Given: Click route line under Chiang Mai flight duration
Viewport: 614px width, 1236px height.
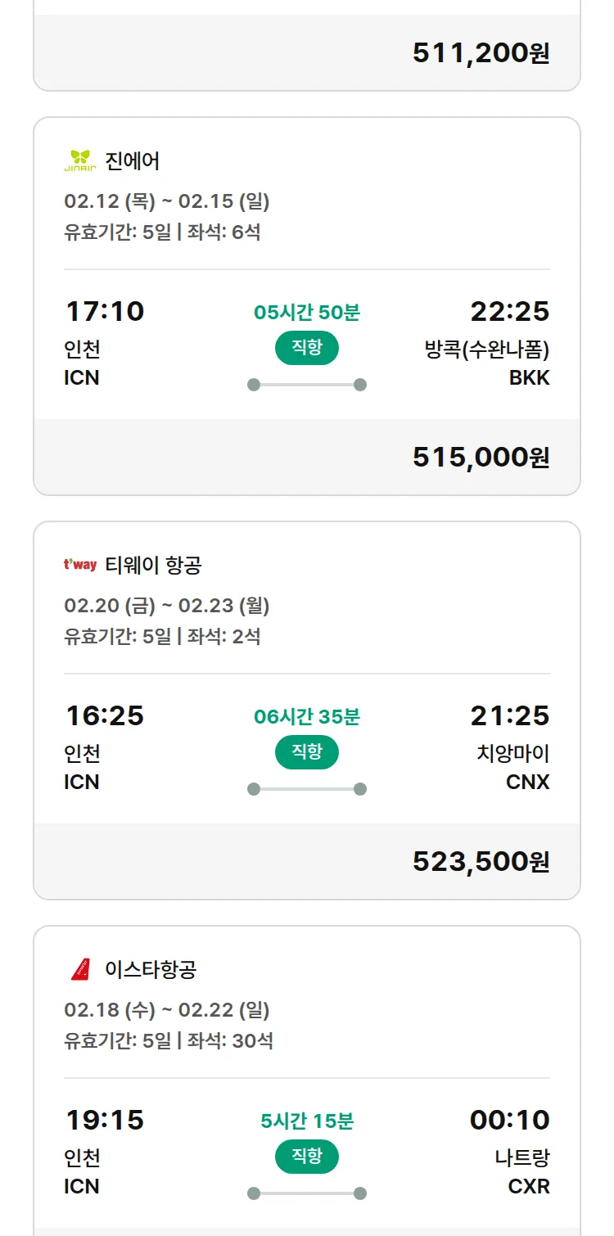Looking at the screenshot, I should pos(306,789).
